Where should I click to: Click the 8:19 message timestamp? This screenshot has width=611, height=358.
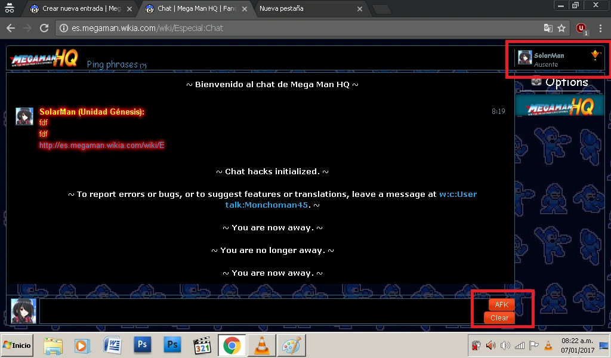coord(498,112)
